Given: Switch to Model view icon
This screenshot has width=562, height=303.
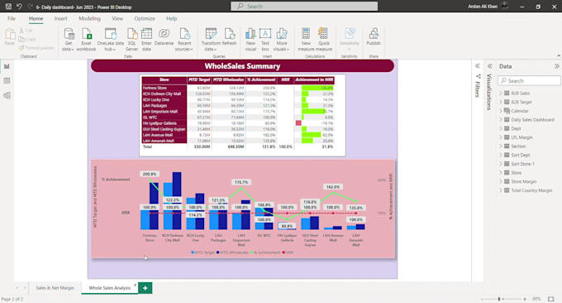Looking at the screenshot, I should click(7, 95).
